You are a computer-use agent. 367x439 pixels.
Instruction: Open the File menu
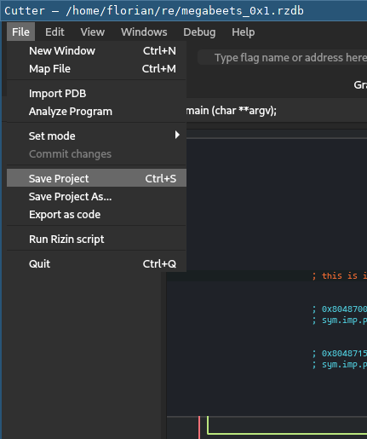point(20,32)
